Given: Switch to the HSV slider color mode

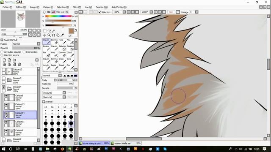Looking at the screenshot, I should coord(53,12).
